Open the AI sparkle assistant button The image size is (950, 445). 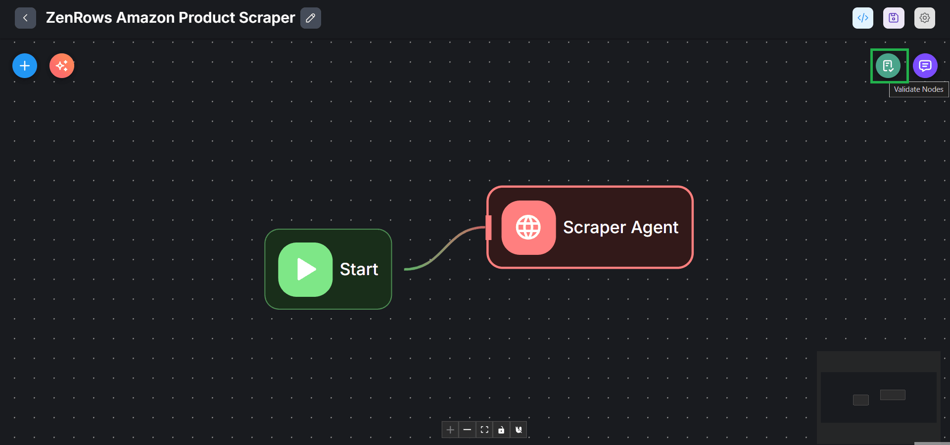(x=62, y=66)
